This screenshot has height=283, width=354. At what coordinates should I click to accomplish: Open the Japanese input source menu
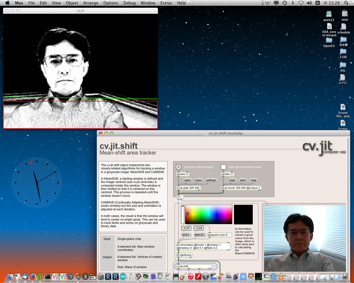tap(318, 3)
